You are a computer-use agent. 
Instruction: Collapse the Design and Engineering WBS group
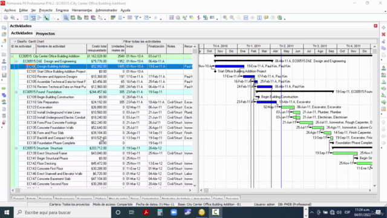(x=16, y=61)
